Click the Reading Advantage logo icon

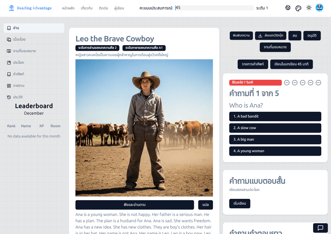tap(11, 8)
